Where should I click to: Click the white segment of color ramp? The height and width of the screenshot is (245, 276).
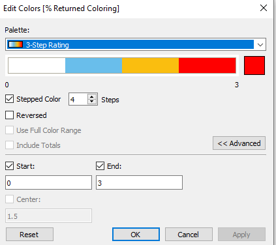click(x=37, y=65)
